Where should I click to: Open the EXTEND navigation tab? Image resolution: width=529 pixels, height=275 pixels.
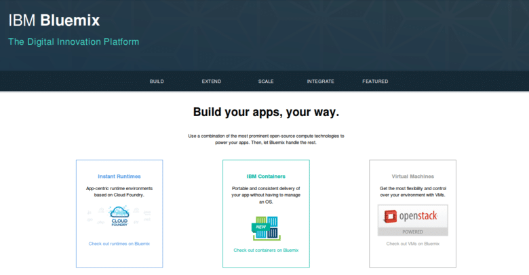point(212,81)
